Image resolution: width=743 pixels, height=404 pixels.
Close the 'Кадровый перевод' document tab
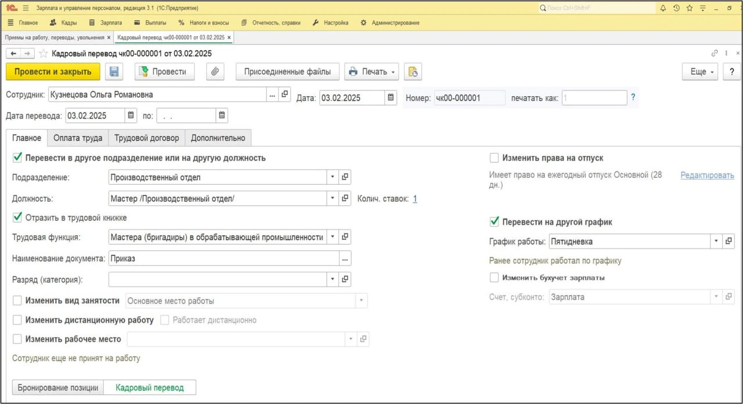[229, 38]
